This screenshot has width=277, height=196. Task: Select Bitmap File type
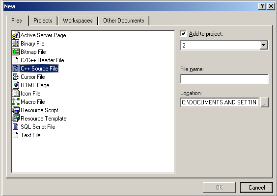tap(33, 52)
